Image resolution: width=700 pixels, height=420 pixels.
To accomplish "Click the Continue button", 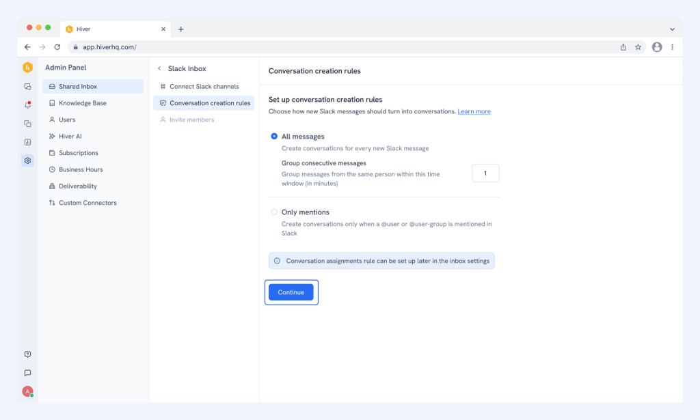I will click(291, 292).
